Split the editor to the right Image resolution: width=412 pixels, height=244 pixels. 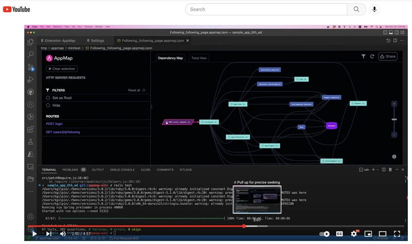[395, 41]
